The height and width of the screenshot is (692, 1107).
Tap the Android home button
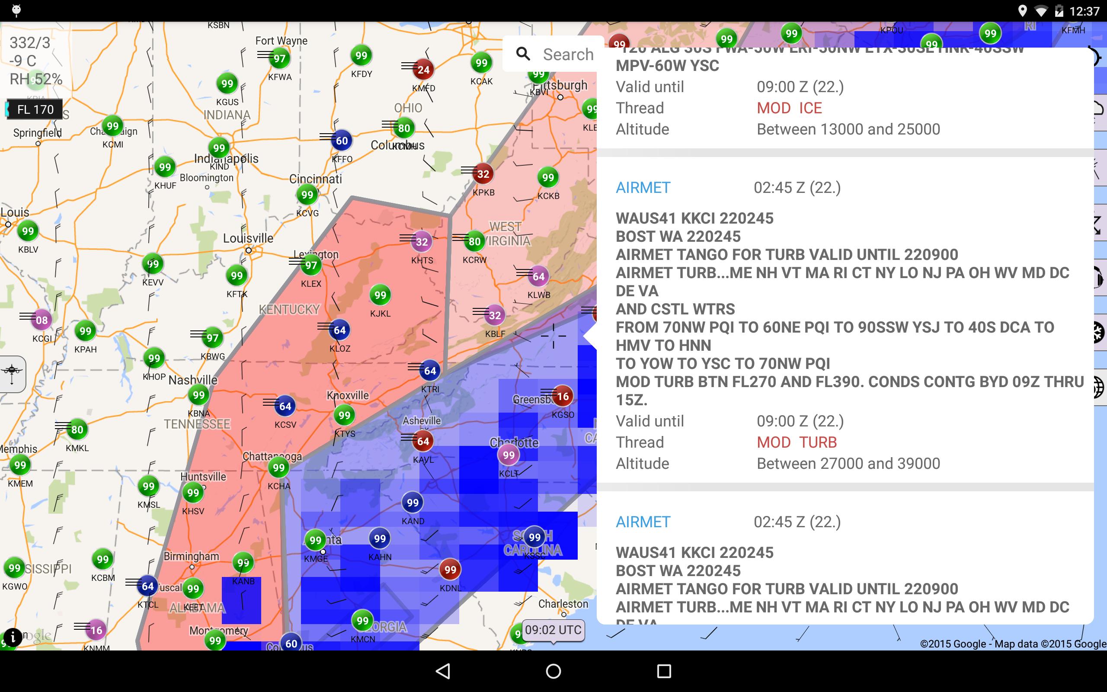(x=553, y=671)
